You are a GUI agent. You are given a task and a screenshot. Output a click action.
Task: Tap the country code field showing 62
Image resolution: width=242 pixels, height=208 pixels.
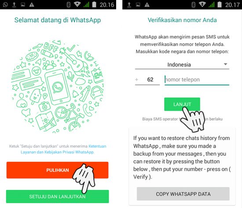coord(147,80)
